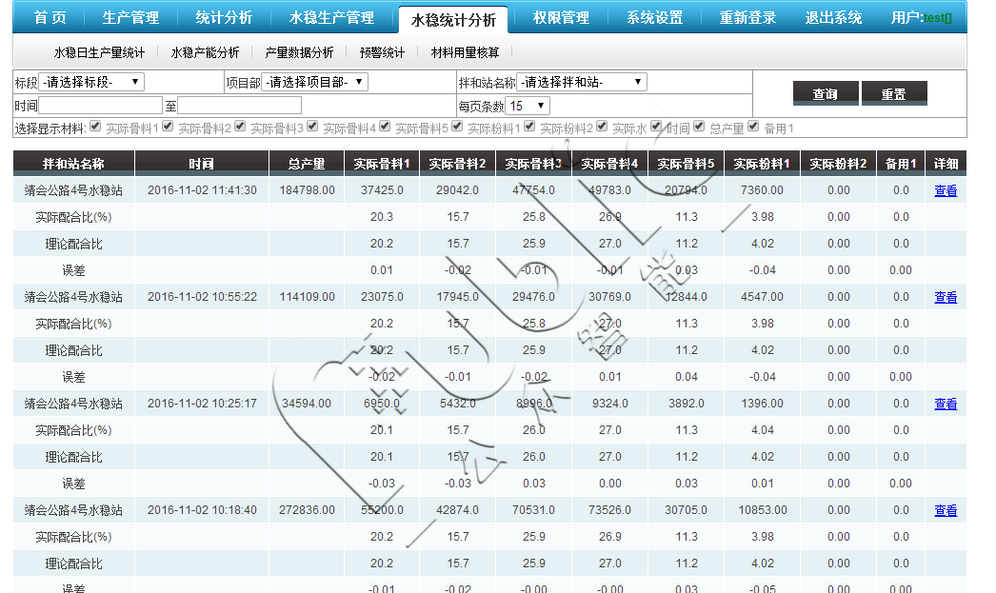This screenshot has width=996, height=593.
Task: Open 系统设置 in the top navigation
Action: (x=654, y=18)
